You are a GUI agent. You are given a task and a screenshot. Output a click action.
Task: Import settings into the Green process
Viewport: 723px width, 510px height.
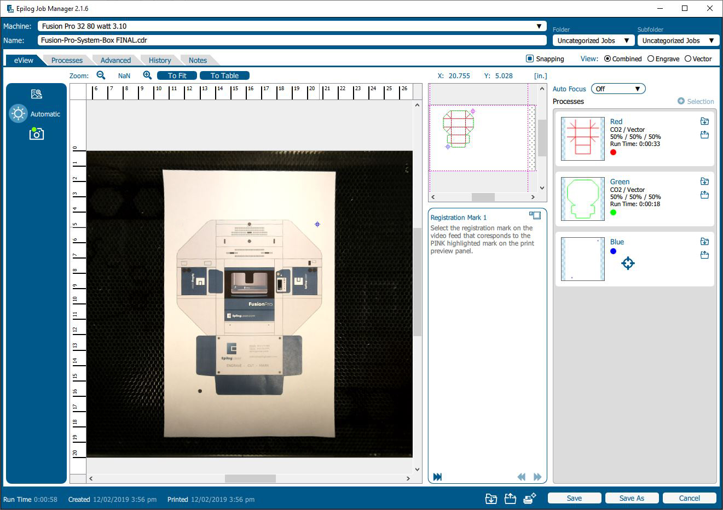click(704, 181)
